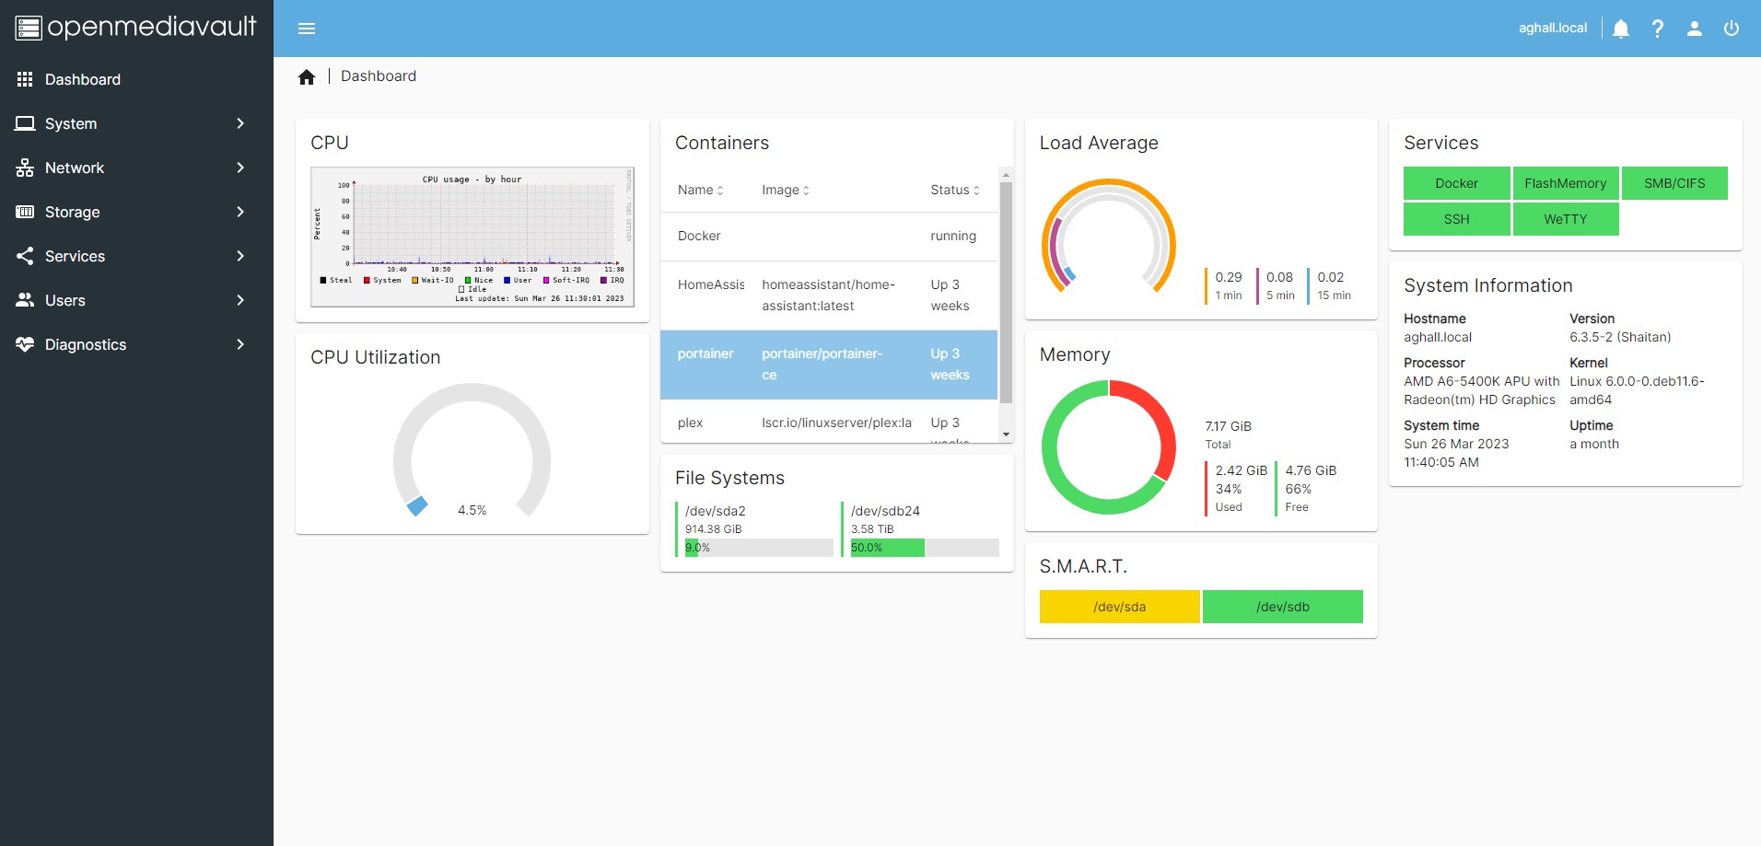Expand the System menu chevron

pos(240,123)
